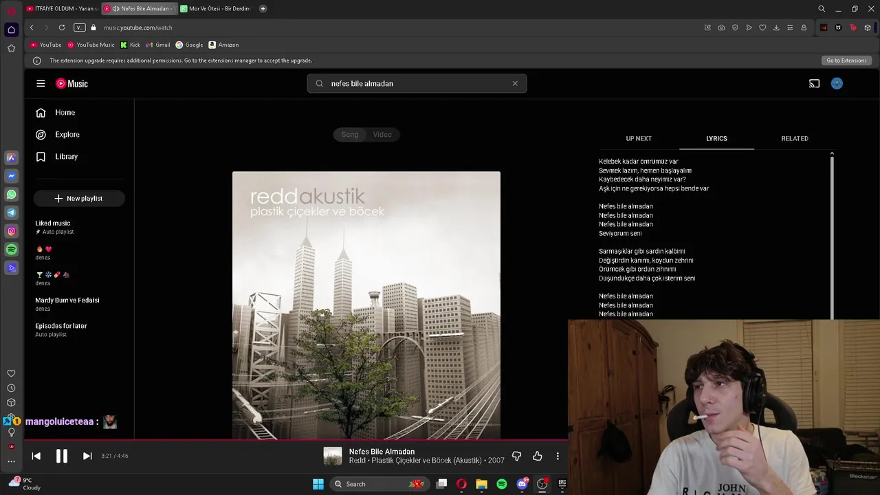Open the Windows Start menu
Viewport: 880px width, 495px height.
318,484
